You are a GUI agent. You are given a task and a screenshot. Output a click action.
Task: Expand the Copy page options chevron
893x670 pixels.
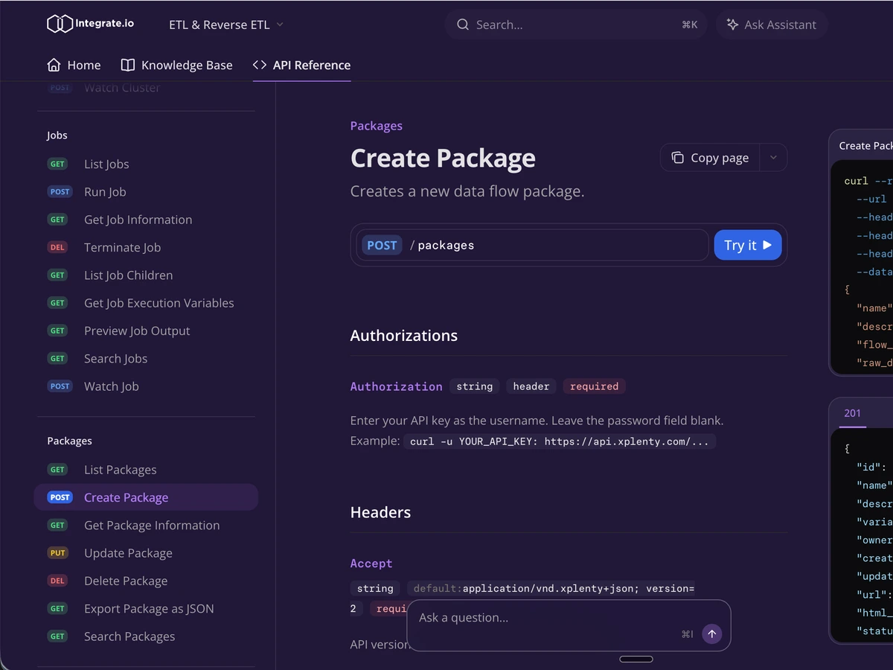click(773, 158)
